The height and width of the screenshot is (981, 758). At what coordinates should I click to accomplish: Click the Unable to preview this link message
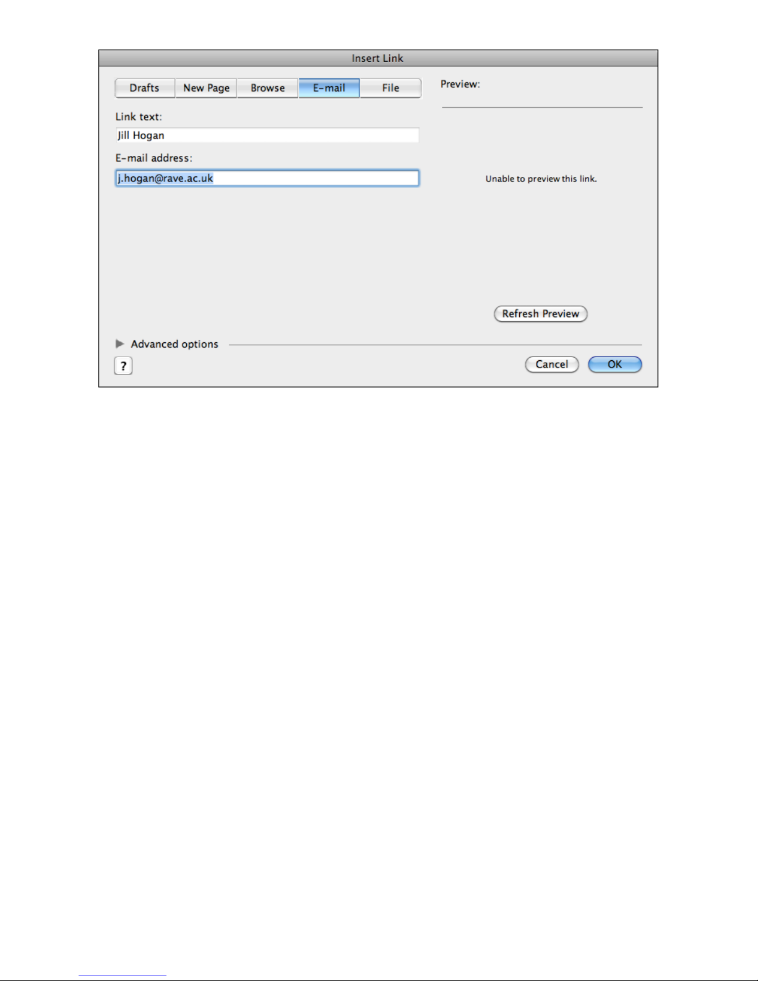[541, 179]
